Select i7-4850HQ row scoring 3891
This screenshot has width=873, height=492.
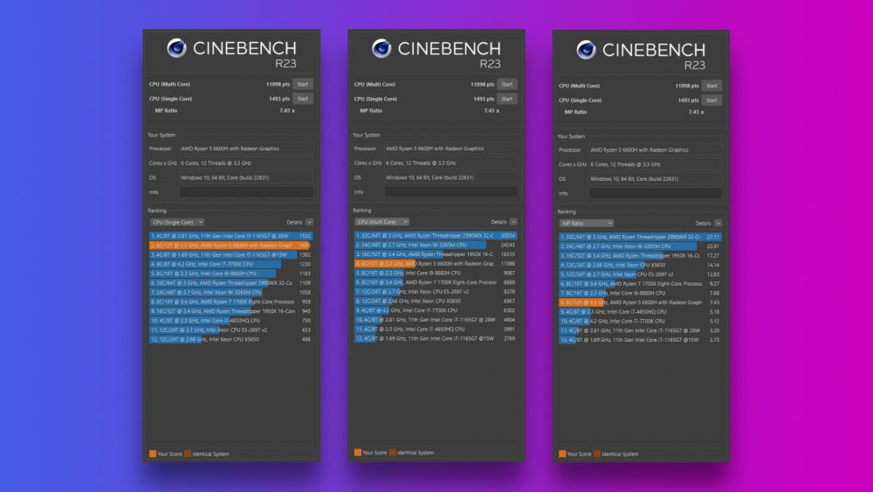436,329
